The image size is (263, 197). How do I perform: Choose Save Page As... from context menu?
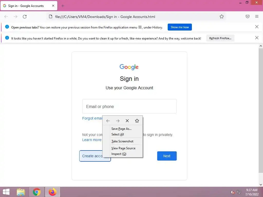click(x=123, y=129)
